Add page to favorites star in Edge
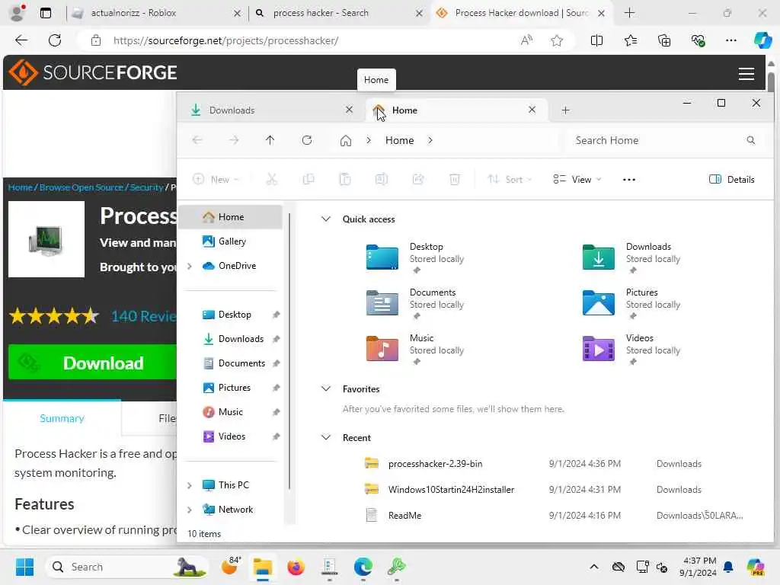Image resolution: width=780 pixels, height=585 pixels. tap(557, 40)
